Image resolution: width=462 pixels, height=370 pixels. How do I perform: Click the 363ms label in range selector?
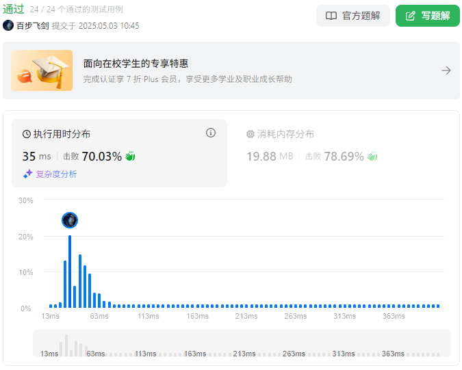click(x=393, y=354)
